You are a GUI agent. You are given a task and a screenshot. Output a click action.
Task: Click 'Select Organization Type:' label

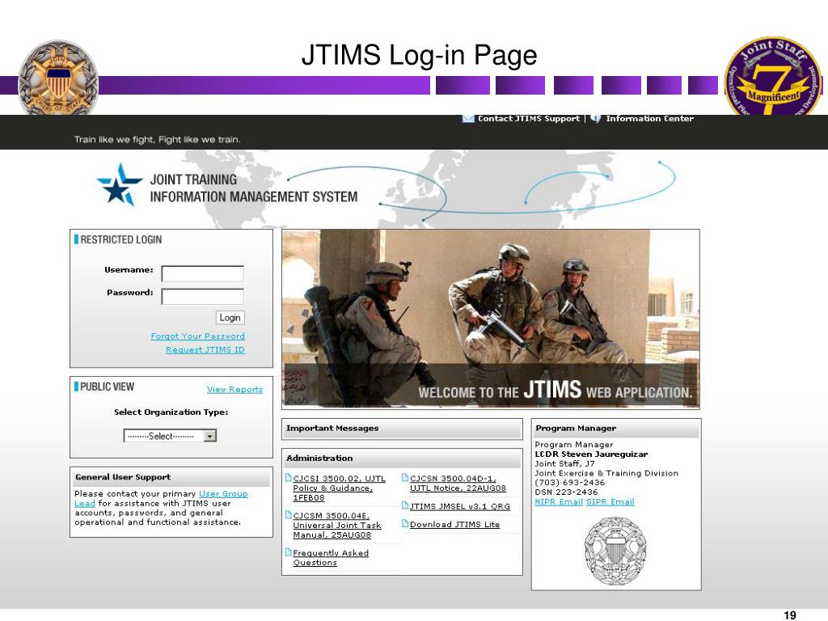(x=171, y=412)
